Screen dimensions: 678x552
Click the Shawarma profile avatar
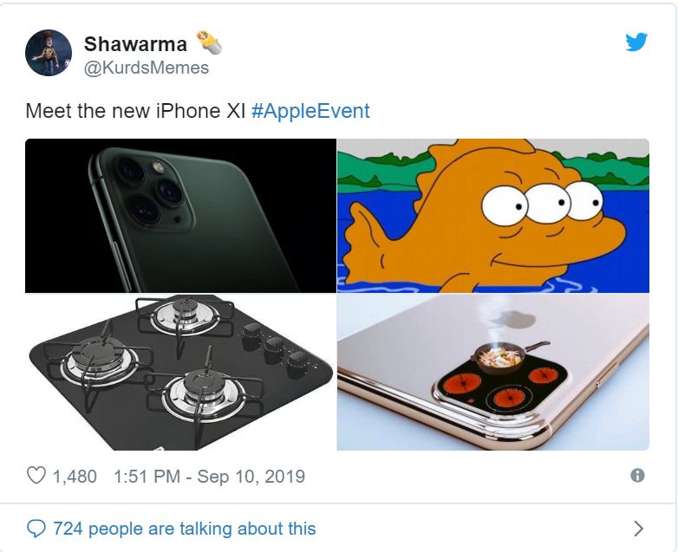(49, 53)
